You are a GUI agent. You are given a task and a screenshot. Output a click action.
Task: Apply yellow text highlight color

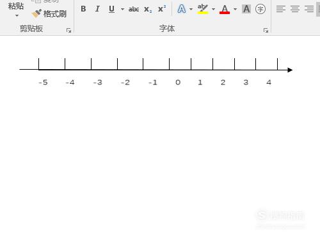203,9
